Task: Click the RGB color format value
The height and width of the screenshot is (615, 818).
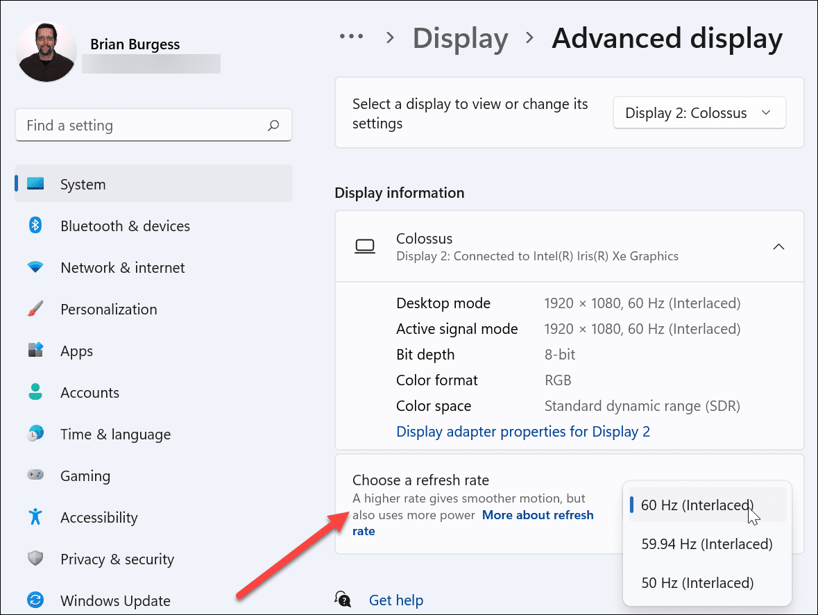Action: tap(558, 380)
